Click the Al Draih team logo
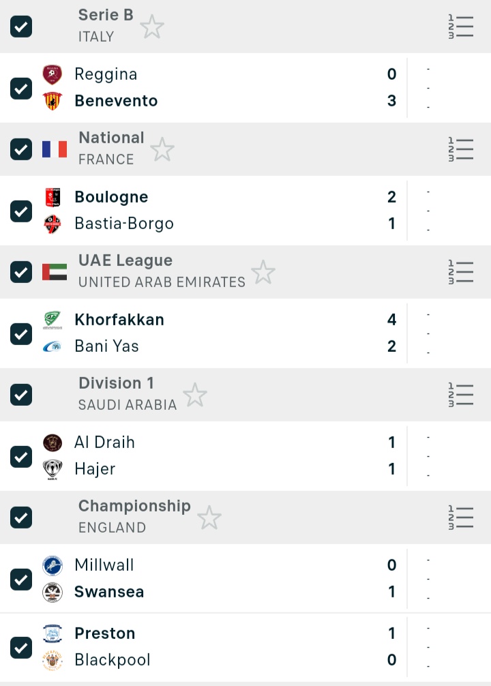Viewport: 491px width, 686px height. pyautogui.click(x=53, y=443)
